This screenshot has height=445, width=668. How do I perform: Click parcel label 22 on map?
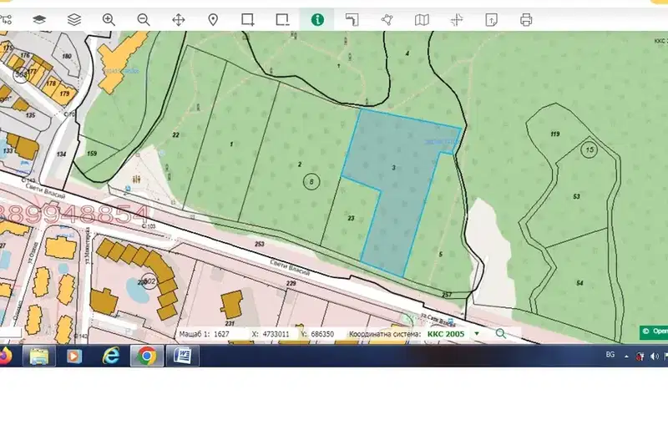click(175, 135)
